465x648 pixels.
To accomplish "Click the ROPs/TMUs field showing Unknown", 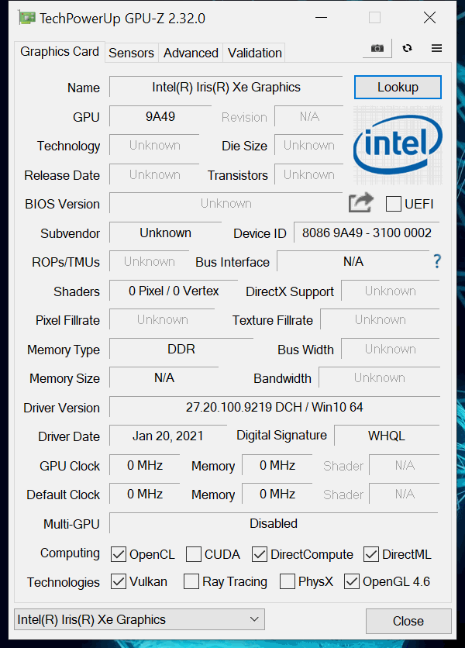I will click(150, 261).
